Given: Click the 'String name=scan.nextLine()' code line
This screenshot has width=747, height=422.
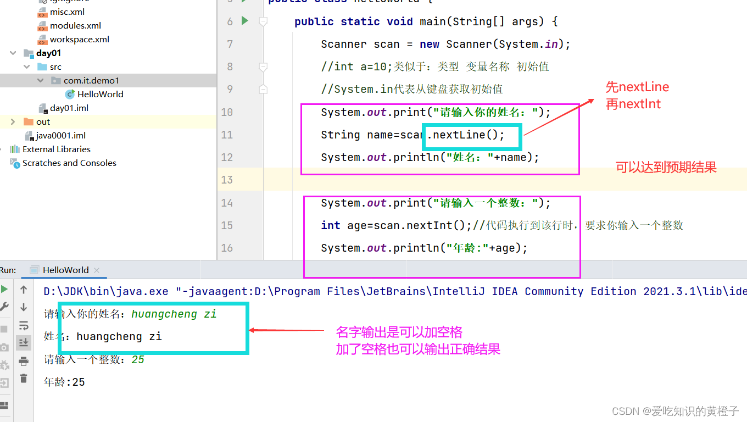Looking at the screenshot, I should pyautogui.click(x=412, y=135).
